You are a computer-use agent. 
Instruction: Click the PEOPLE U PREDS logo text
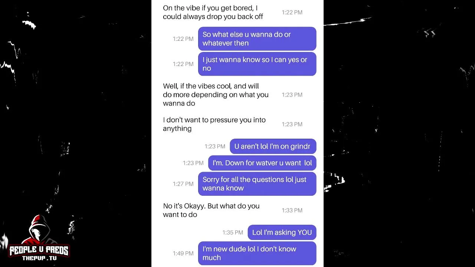[39, 250]
